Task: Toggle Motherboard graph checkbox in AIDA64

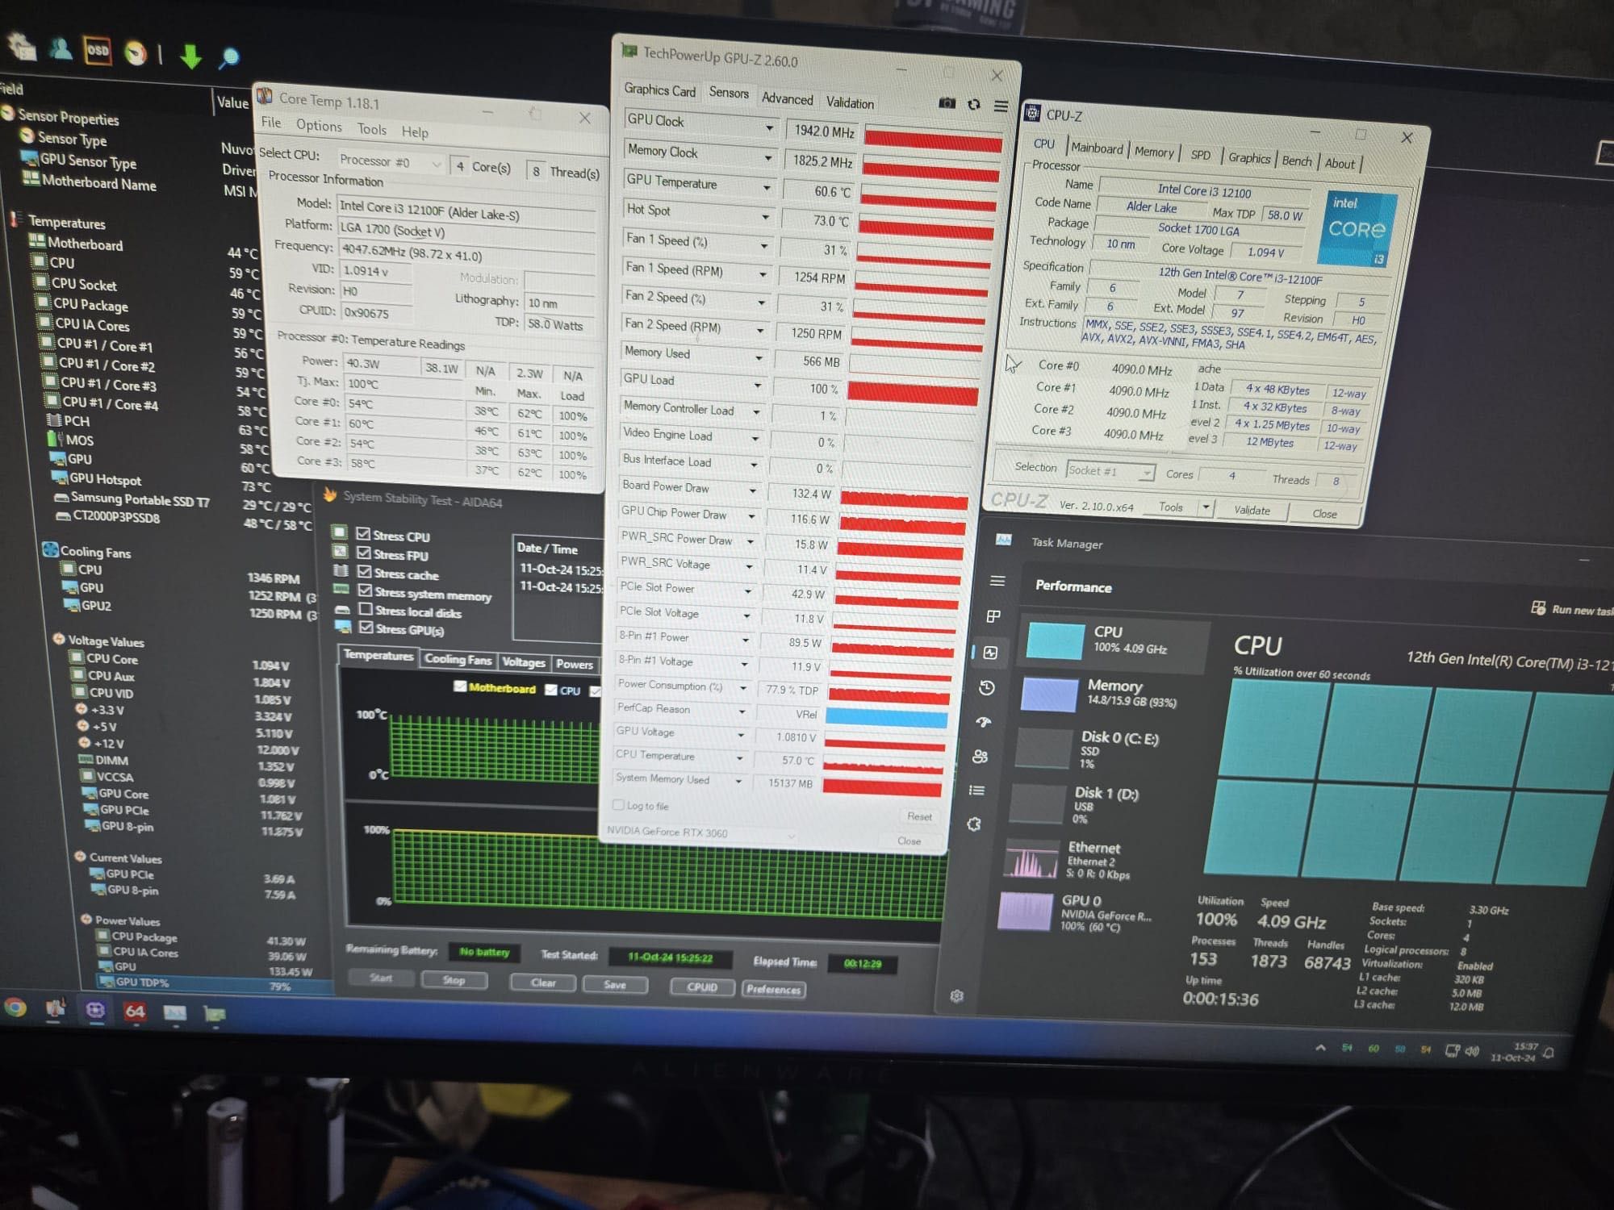Action: 460,686
